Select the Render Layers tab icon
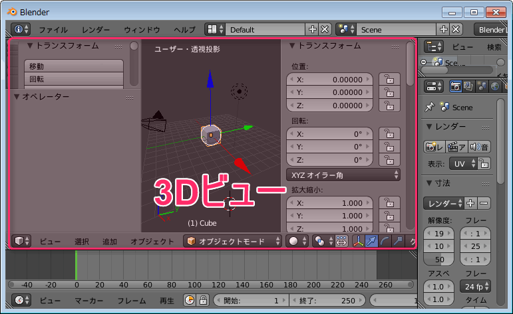Viewport: 513px width, 314px height. (468, 86)
